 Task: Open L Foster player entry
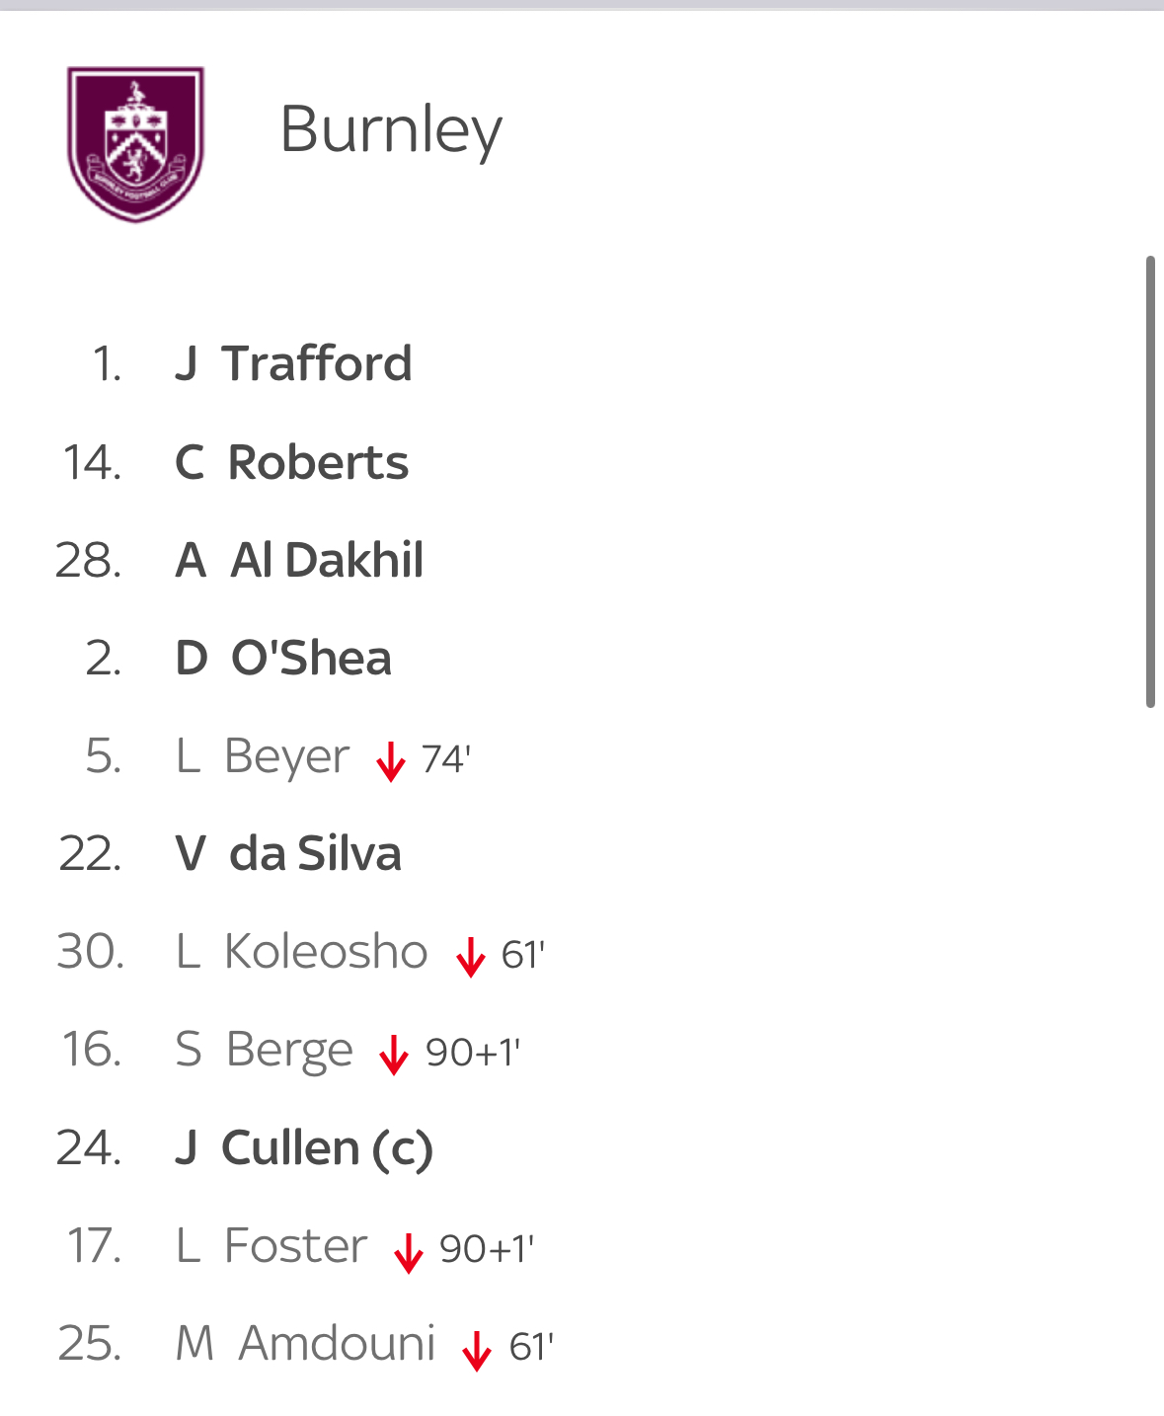pyautogui.click(x=272, y=1246)
